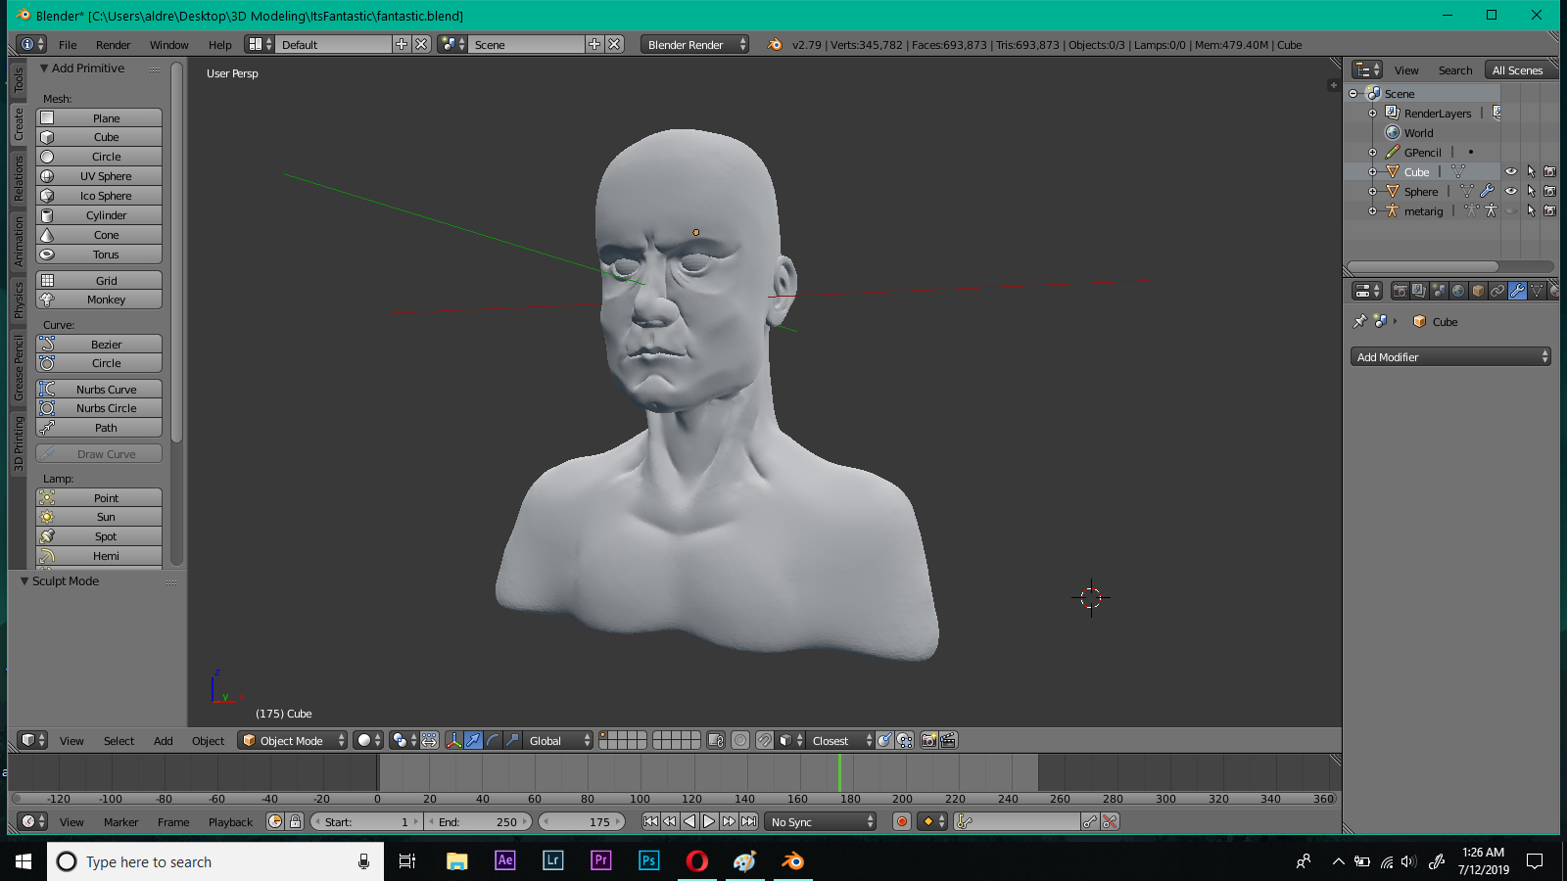This screenshot has width=1567, height=881.
Task: Open the Modifiers properties tab wrench icon
Action: pos(1517,291)
